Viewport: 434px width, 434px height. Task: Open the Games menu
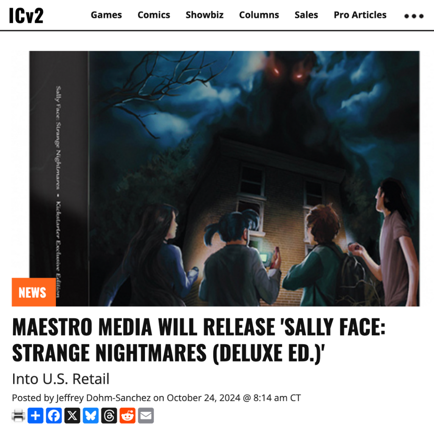(x=106, y=15)
